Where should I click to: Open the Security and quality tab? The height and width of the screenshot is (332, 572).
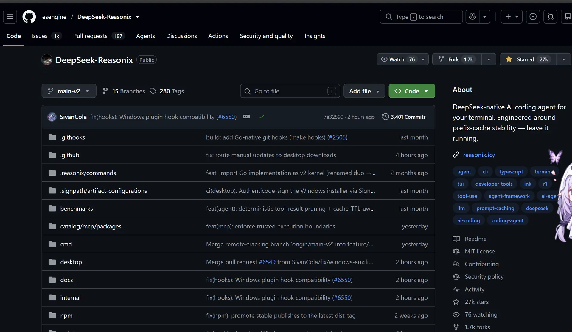click(266, 36)
